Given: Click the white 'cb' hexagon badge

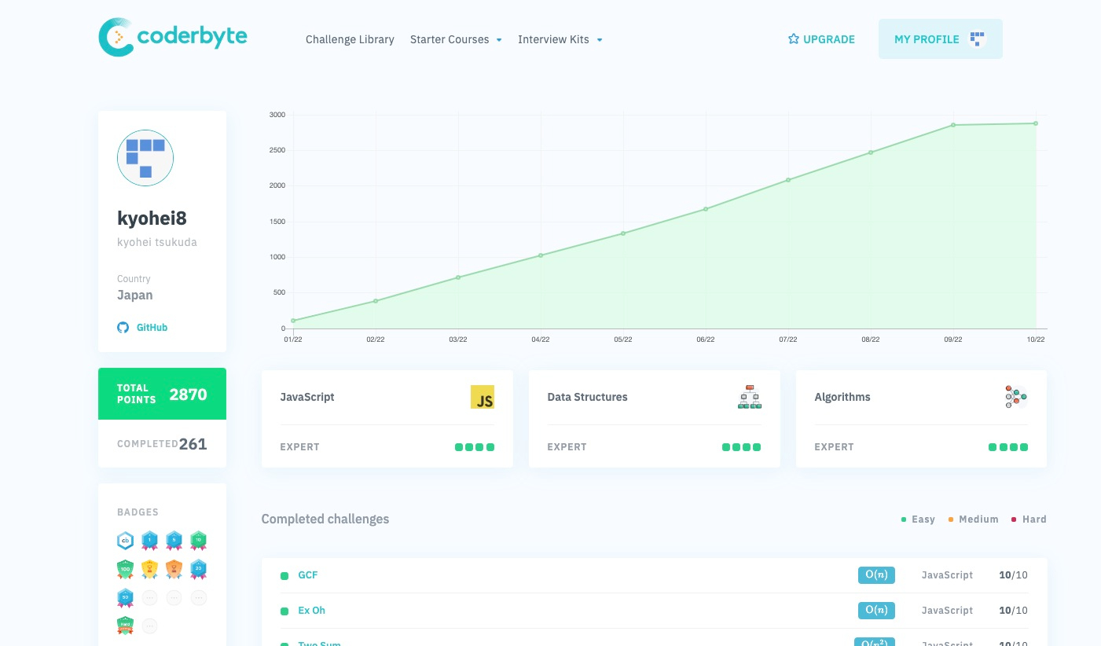Looking at the screenshot, I should coord(125,541).
